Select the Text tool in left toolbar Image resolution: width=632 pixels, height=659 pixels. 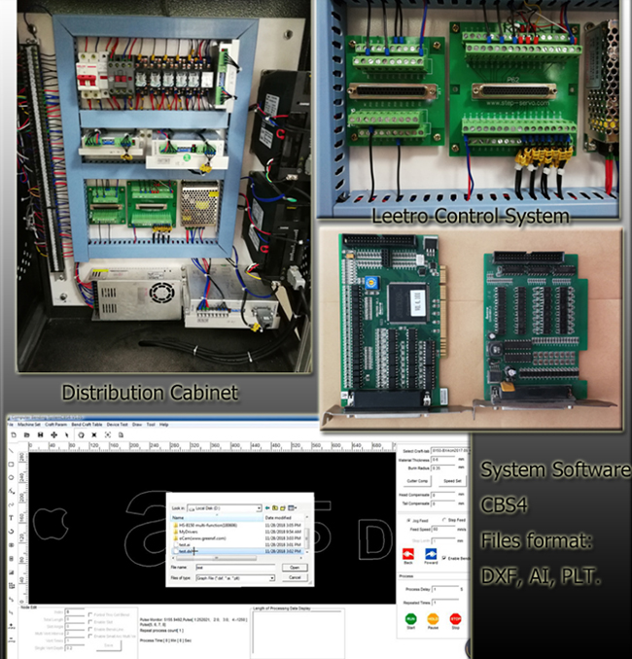(x=10, y=518)
